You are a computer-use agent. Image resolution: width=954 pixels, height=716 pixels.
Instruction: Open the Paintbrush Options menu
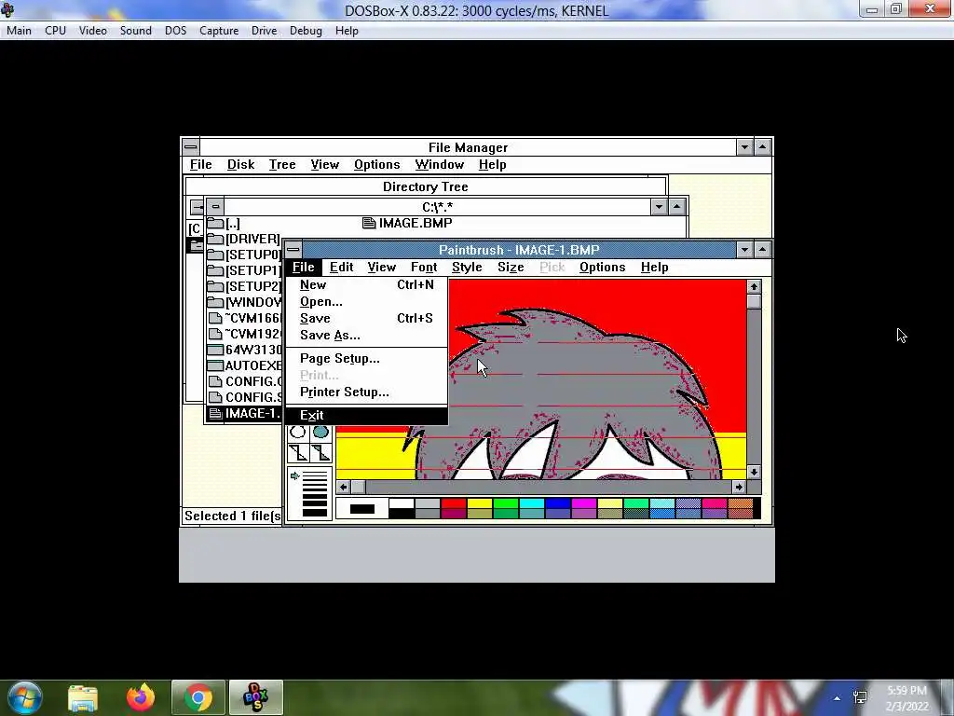[x=603, y=267]
